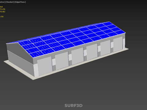Select the blue solar panel roof of the model
This screenshot has height=110, width=147.
pyautogui.click(x=71, y=39)
